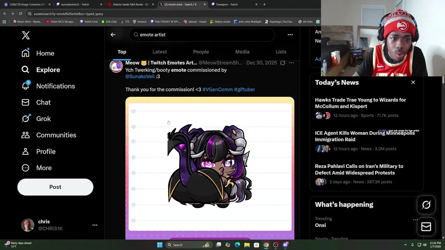Open the weather widget Rainy days ahead
445x250 pixels.
click(x=18, y=245)
